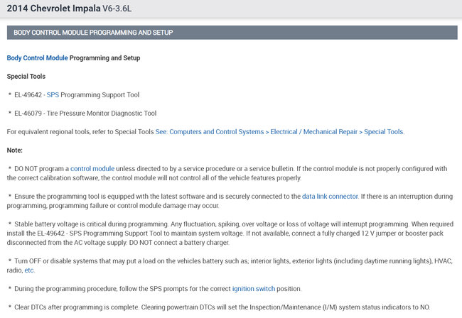Screen dimensions: 462x318
Task: Click the data link connector link
Action: pyautogui.click(x=329, y=196)
